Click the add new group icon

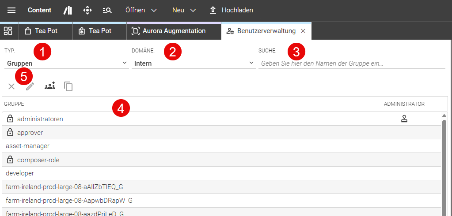(50, 86)
